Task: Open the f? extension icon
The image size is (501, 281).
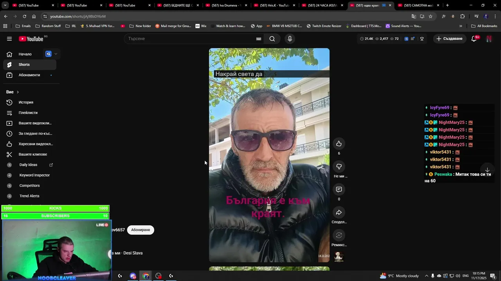Action: pyautogui.click(x=443, y=16)
